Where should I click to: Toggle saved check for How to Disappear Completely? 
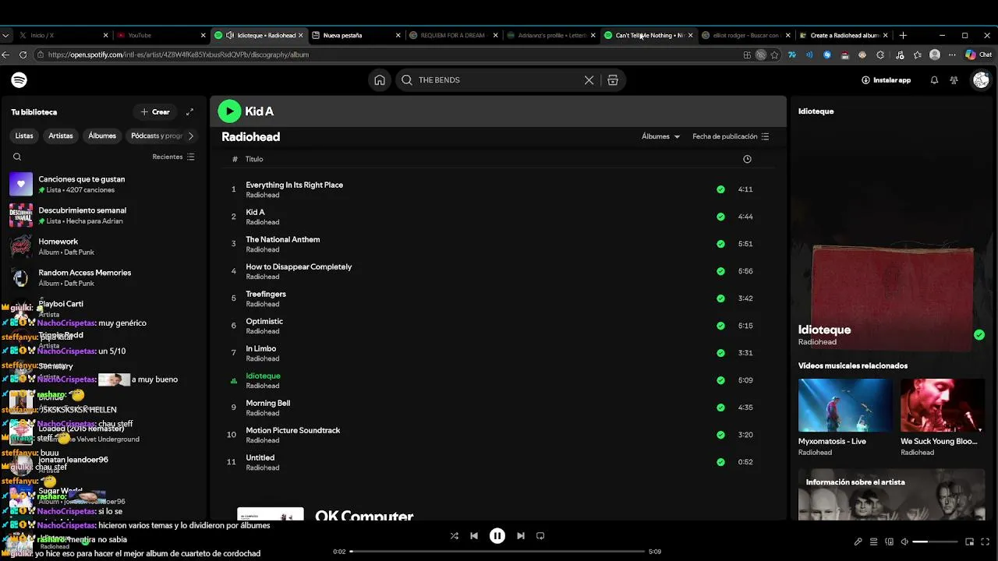click(720, 271)
